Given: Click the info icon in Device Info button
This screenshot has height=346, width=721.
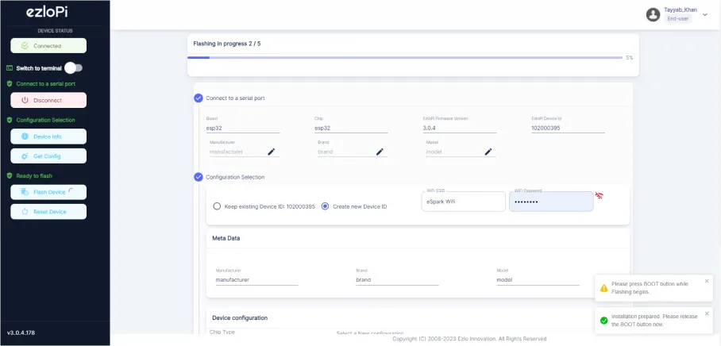Looking at the screenshot, I should tap(25, 136).
